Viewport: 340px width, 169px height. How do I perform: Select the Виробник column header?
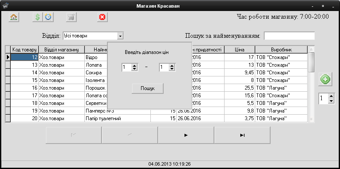click(281, 50)
